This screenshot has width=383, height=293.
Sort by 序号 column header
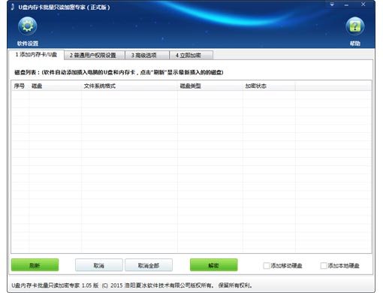20,86
